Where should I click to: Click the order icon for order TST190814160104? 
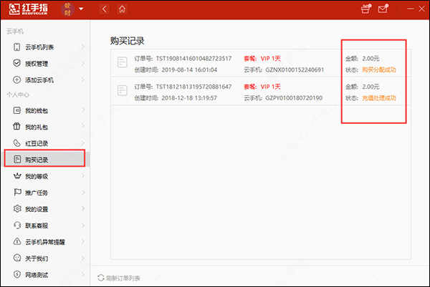122,62
